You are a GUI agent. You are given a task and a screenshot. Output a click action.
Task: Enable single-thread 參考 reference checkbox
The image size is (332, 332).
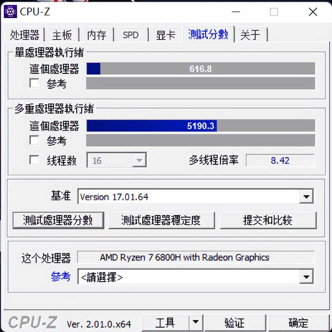click(x=34, y=83)
